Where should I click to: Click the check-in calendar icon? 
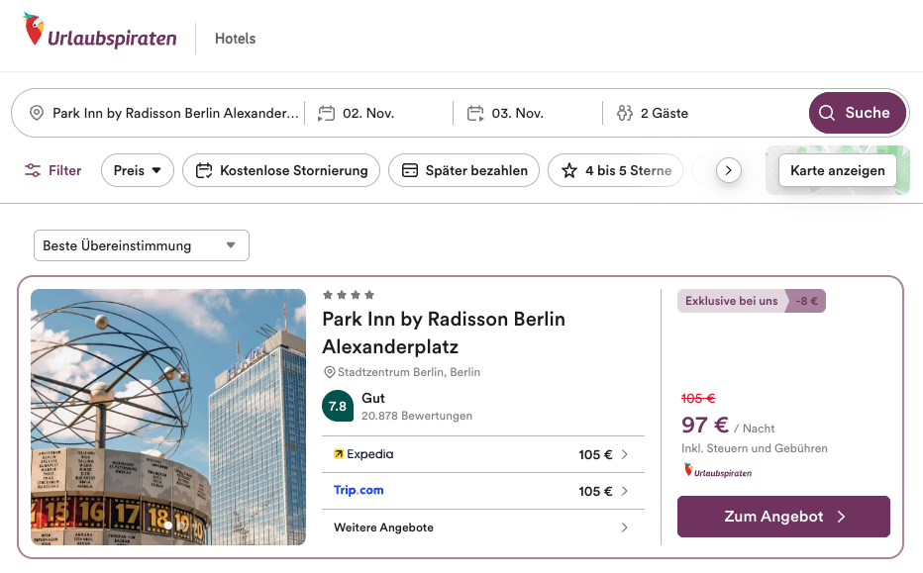point(326,113)
